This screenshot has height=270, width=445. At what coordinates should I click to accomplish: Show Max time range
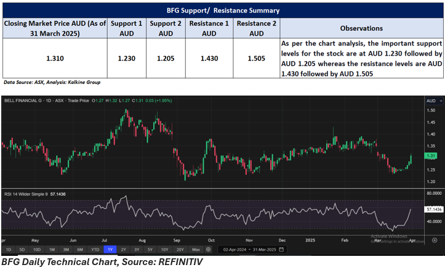[x=196, y=250]
